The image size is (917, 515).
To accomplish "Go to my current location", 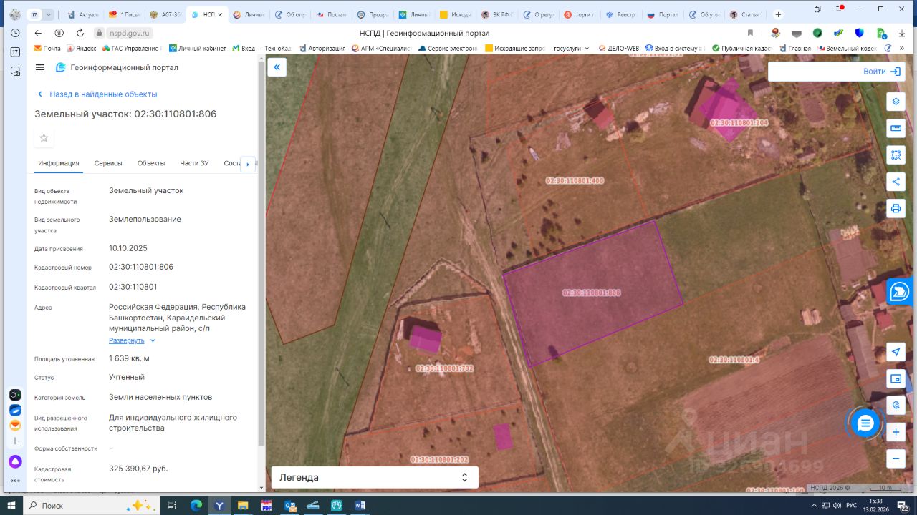I will tap(895, 352).
